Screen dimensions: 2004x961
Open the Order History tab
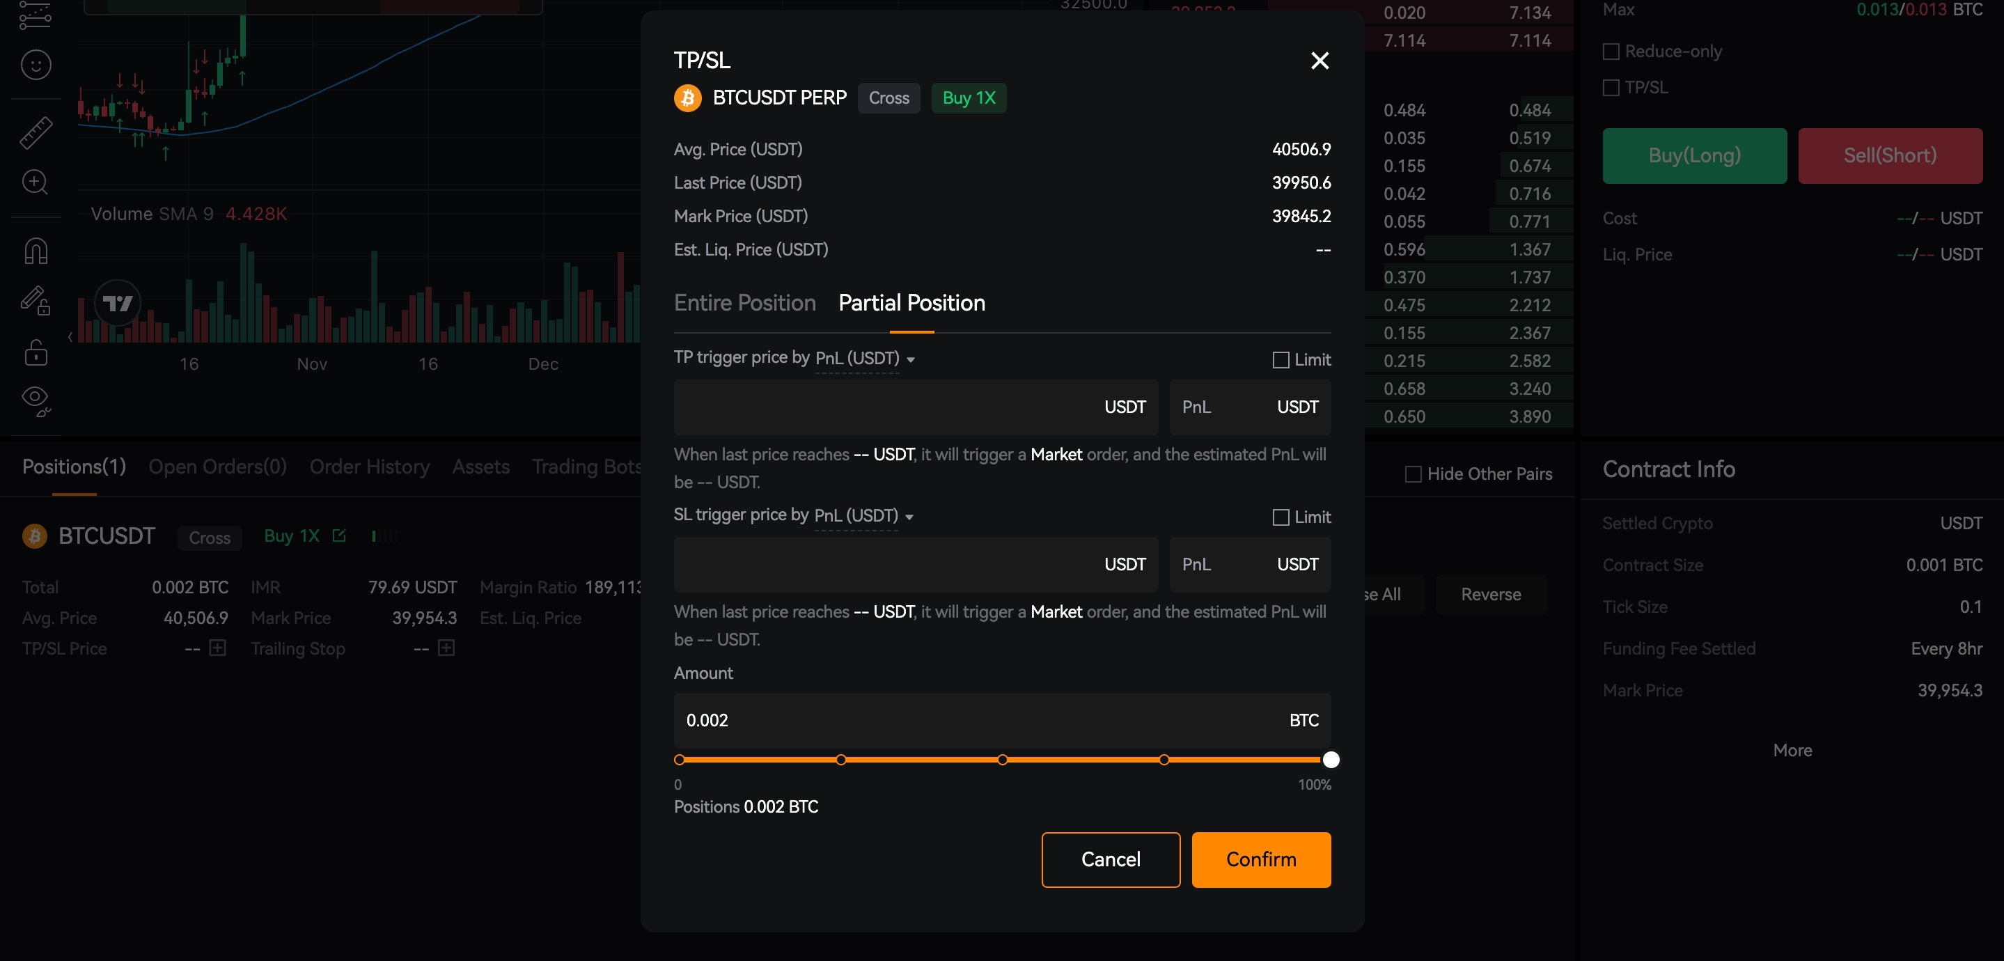pyautogui.click(x=370, y=467)
